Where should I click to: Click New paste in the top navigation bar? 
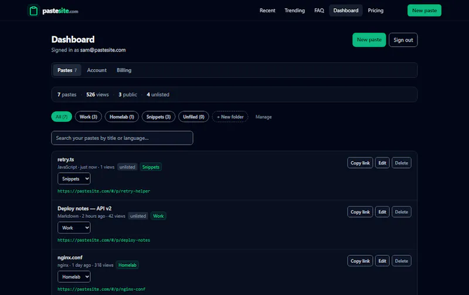coord(424,11)
